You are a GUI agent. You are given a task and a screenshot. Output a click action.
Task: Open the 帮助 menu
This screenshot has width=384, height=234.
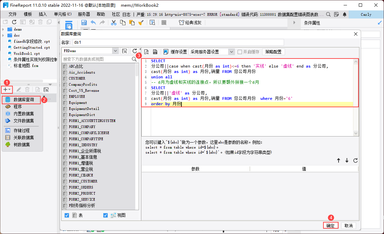(x=101, y=14)
